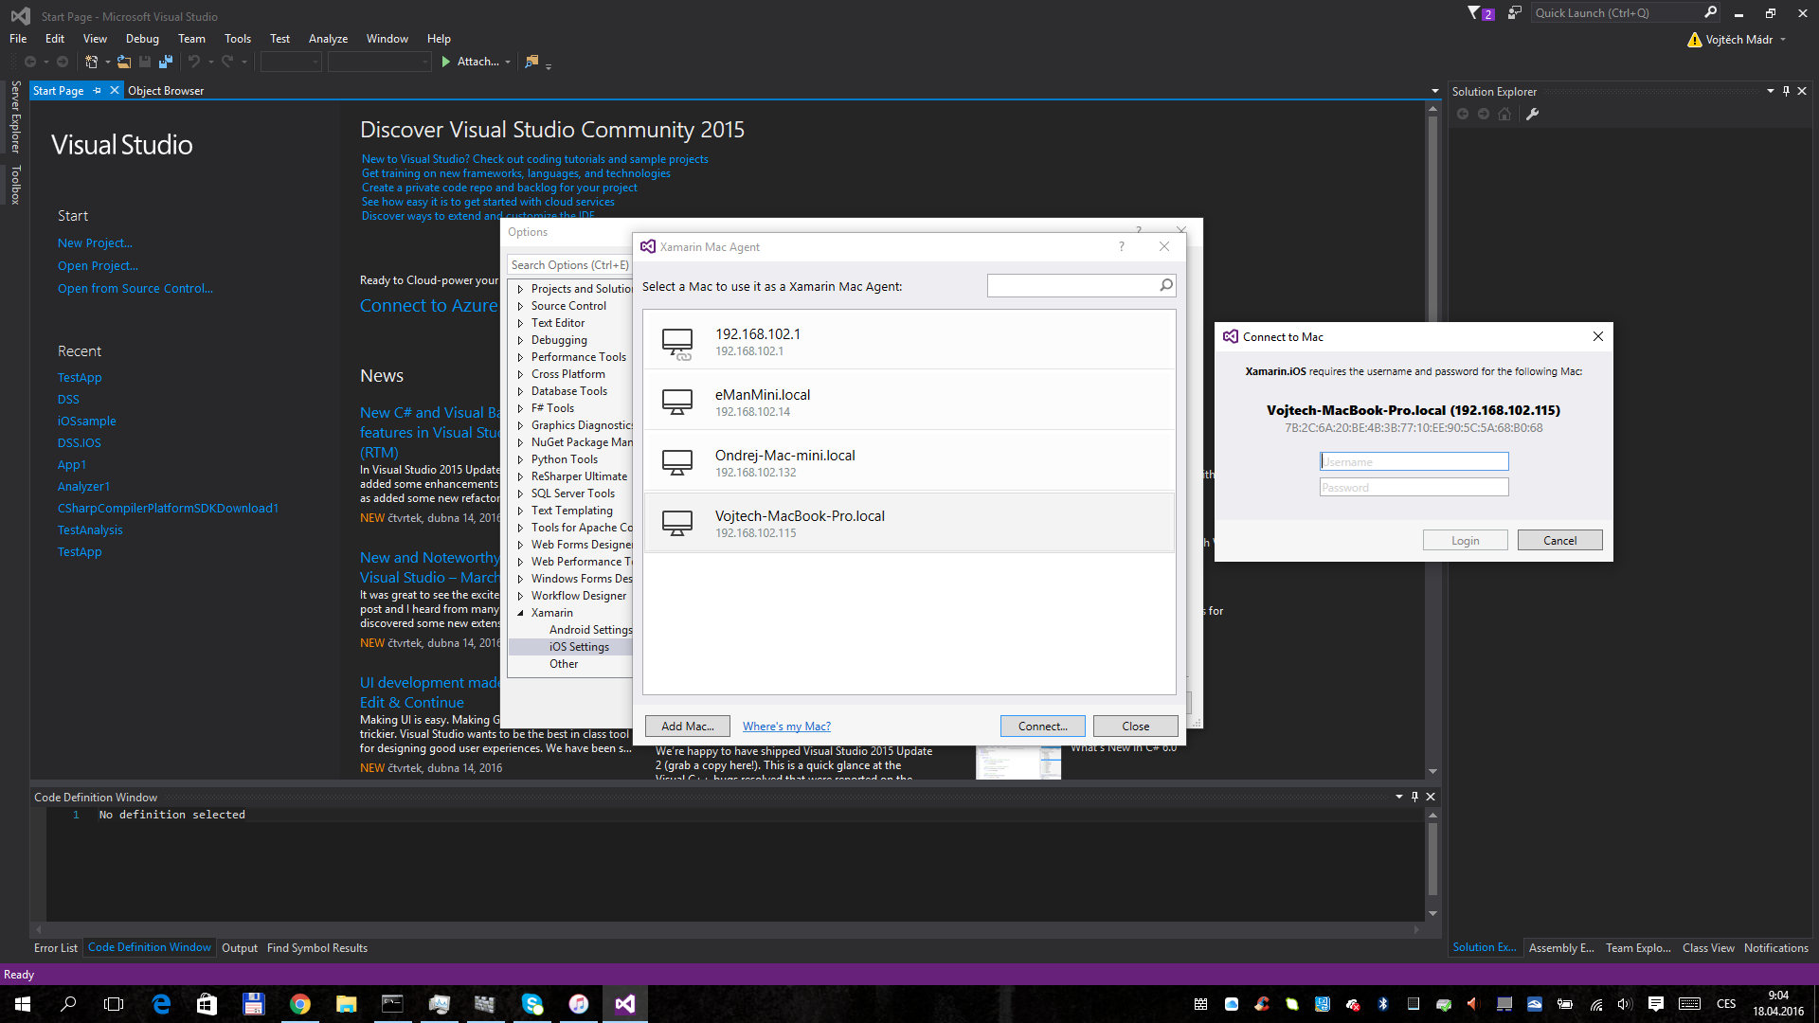
Task: Click the Login button in Connect to Mac
Action: pyautogui.click(x=1465, y=540)
